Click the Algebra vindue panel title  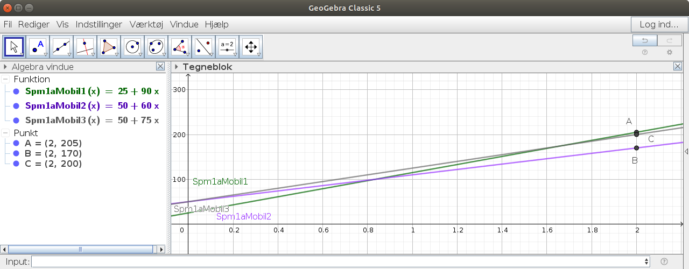(x=43, y=67)
